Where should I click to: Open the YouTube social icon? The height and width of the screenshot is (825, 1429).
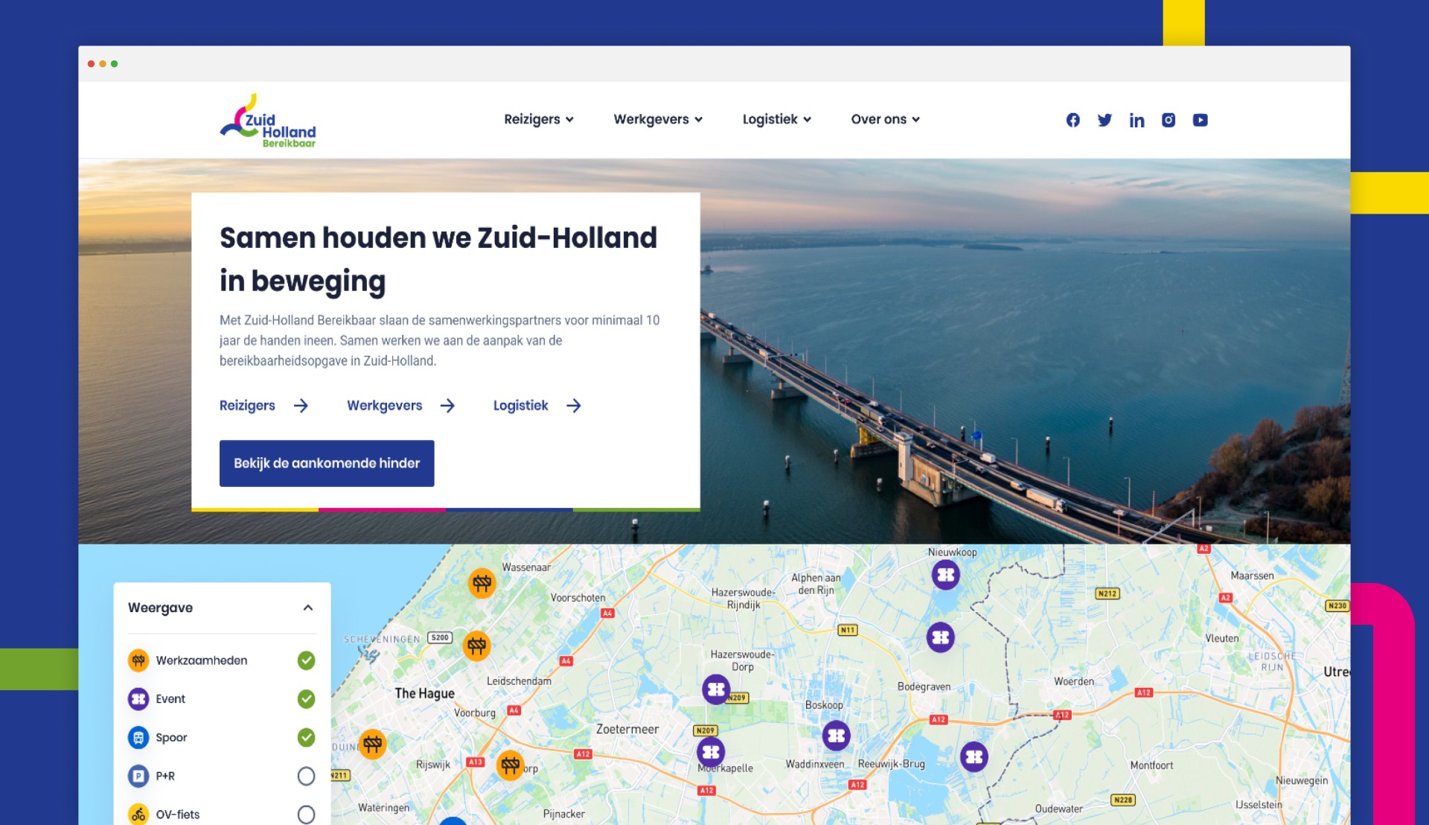tap(1200, 120)
